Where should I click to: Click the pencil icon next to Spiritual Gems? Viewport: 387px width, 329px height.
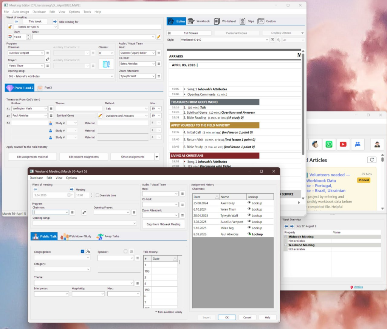point(100,116)
